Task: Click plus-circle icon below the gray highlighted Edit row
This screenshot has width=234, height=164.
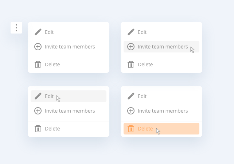Action: 38,111
